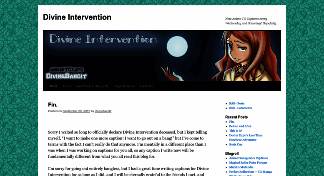The height and width of the screenshot is (176, 324).
Task: Open 'Doctor Expo's Less Than Excellent Adventure'
Action: (x=246, y=137)
